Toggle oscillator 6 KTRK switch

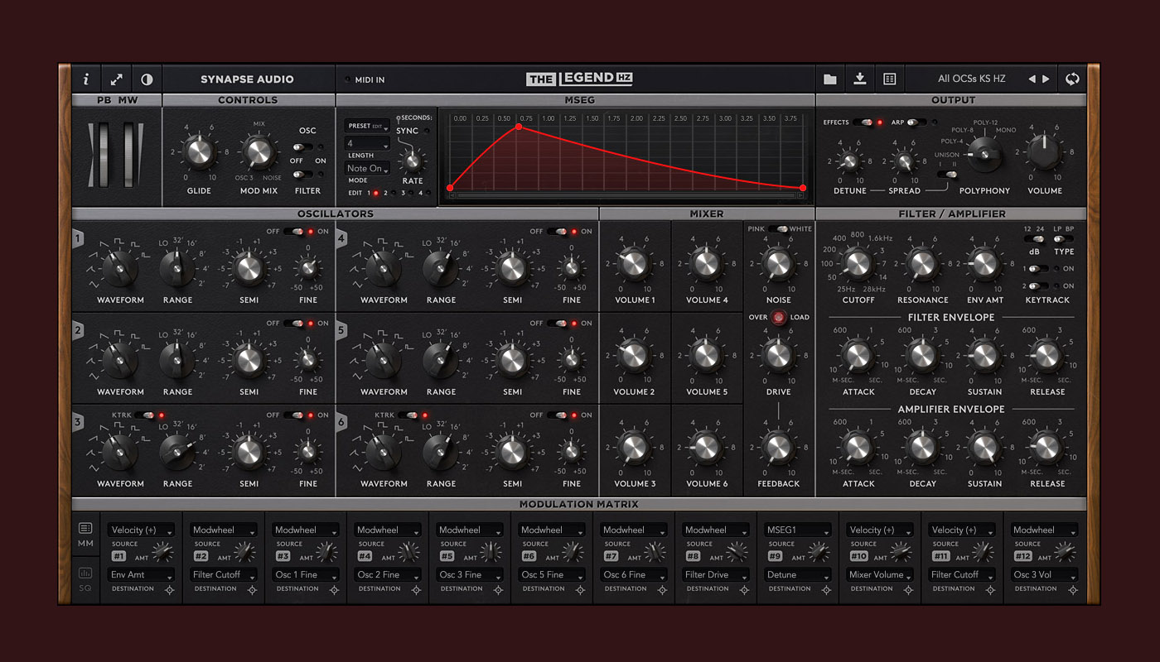point(408,415)
